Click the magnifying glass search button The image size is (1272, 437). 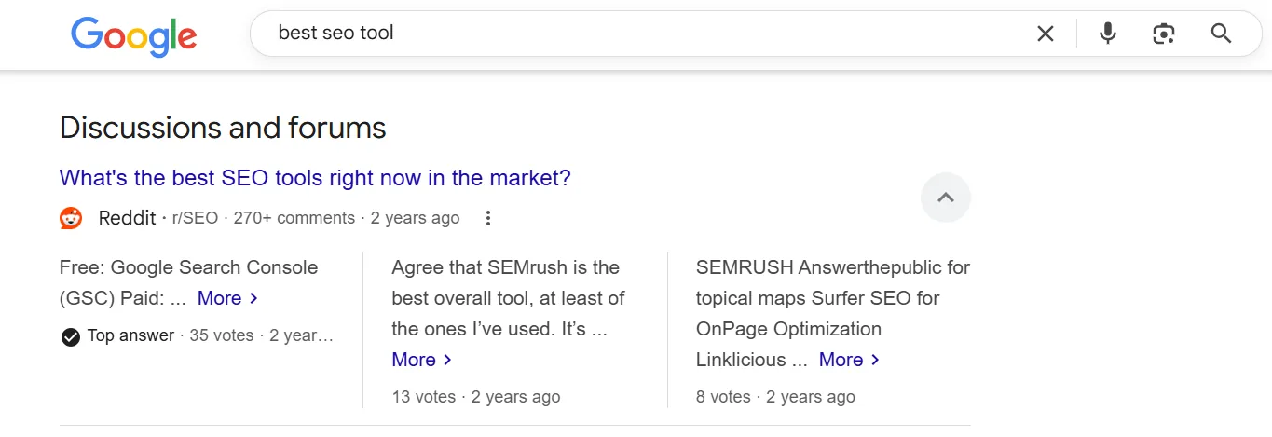pyautogui.click(x=1221, y=34)
